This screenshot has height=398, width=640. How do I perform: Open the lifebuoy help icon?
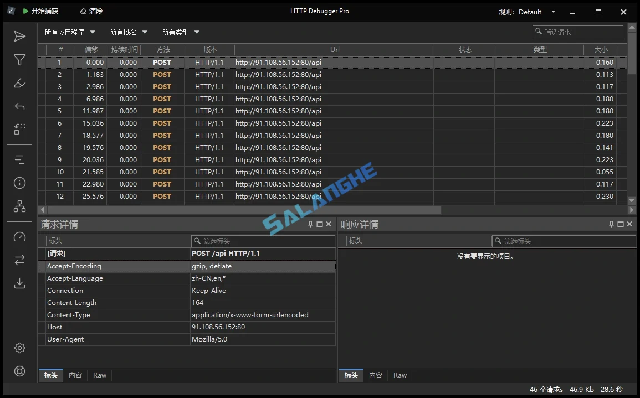point(19,371)
